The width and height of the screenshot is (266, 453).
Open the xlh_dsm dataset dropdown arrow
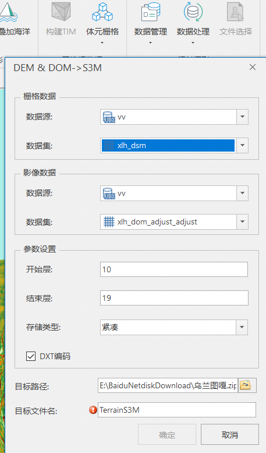click(242, 145)
